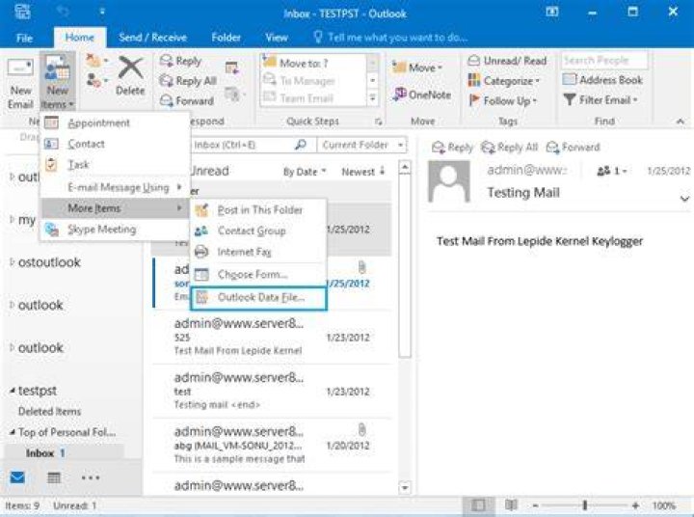
Task: Click Forward in the reading pane
Action: 574,147
